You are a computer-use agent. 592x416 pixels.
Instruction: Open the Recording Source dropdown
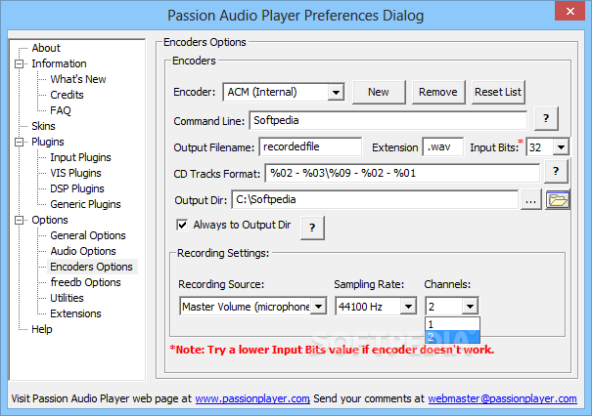pyautogui.click(x=319, y=307)
